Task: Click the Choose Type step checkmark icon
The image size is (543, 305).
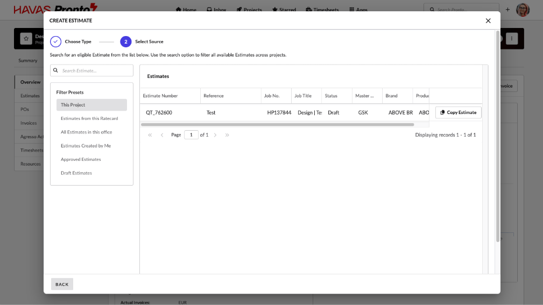Action: [55, 41]
